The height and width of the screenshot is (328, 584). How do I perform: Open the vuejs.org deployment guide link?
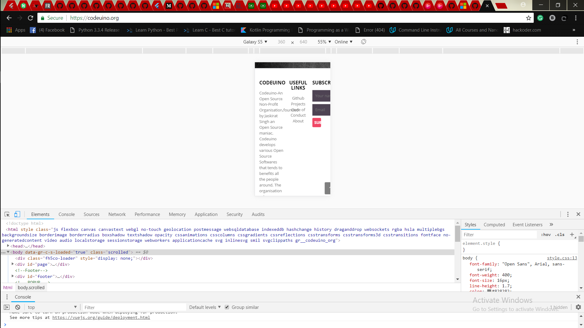(x=101, y=318)
